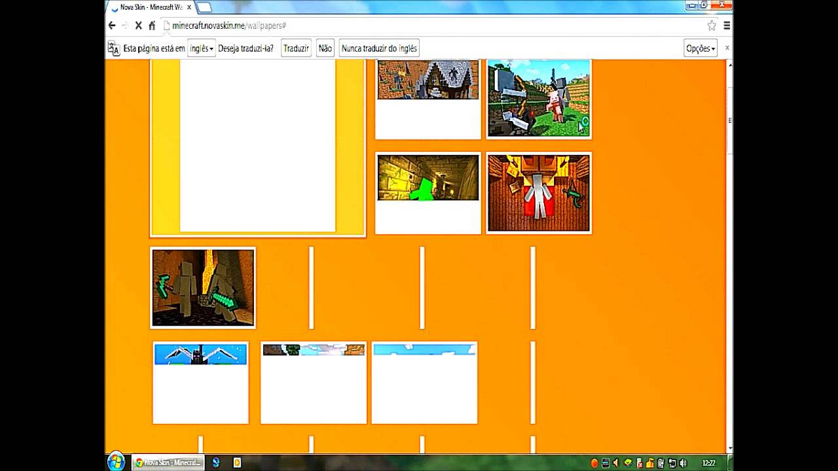This screenshot has height=471, width=838.
Task: Open the tree and clouds wallpaper
Action: coord(314,383)
